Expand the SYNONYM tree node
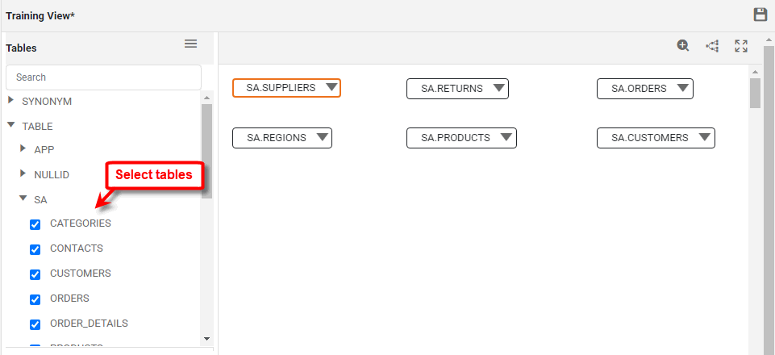This screenshot has height=355, width=775. pos(11,102)
